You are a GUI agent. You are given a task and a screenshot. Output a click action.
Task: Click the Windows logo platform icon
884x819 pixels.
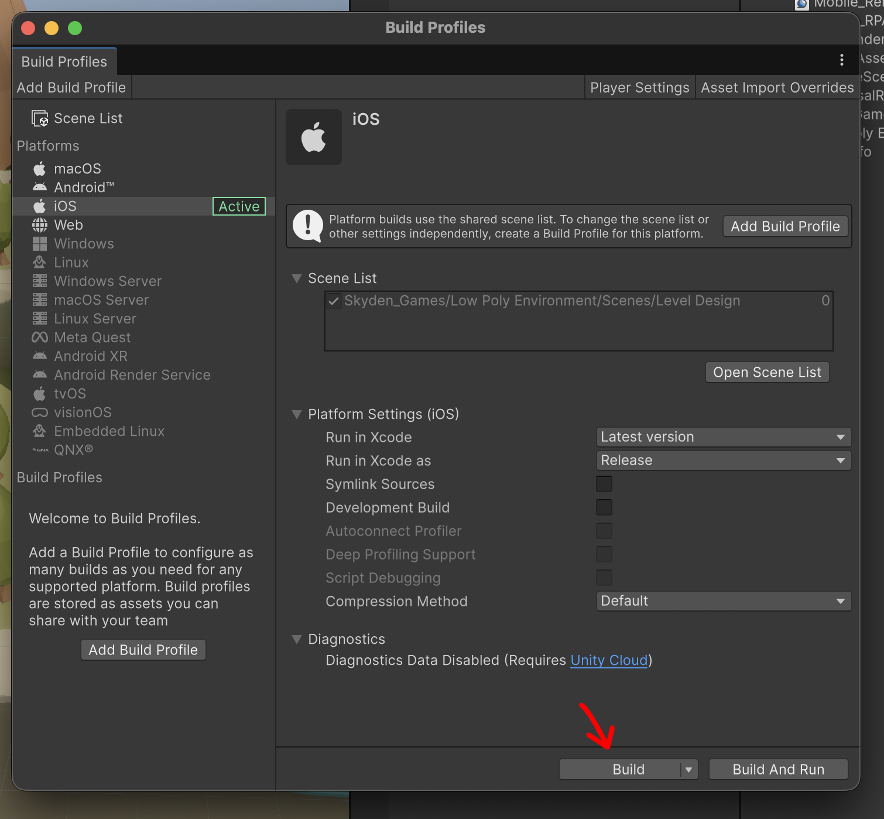[40, 244]
